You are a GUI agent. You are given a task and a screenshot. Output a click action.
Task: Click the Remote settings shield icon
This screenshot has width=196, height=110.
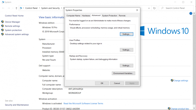coord(3,26)
